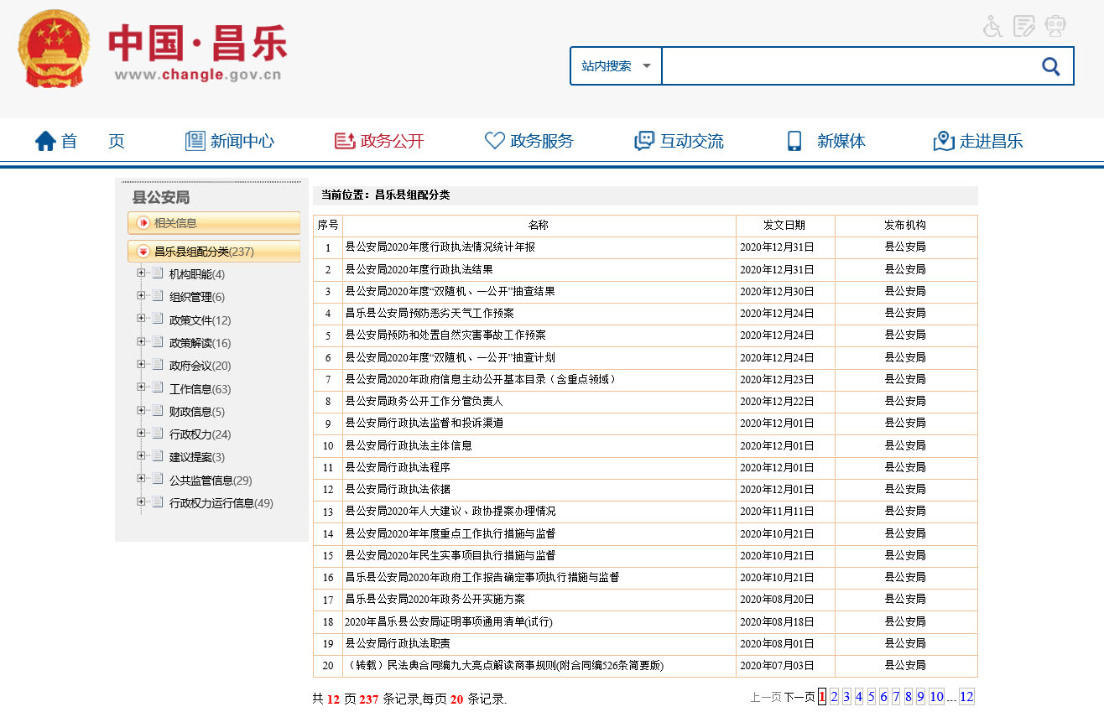Expand the 工作信息 tree node
The height and width of the screenshot is (712, 1104).
coord(141,387)
